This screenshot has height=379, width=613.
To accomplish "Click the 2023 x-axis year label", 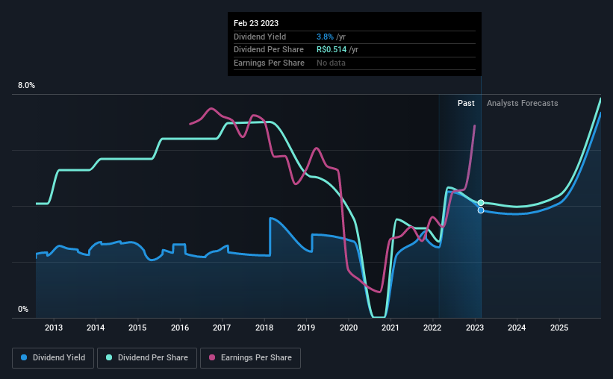I will point(475,328).
